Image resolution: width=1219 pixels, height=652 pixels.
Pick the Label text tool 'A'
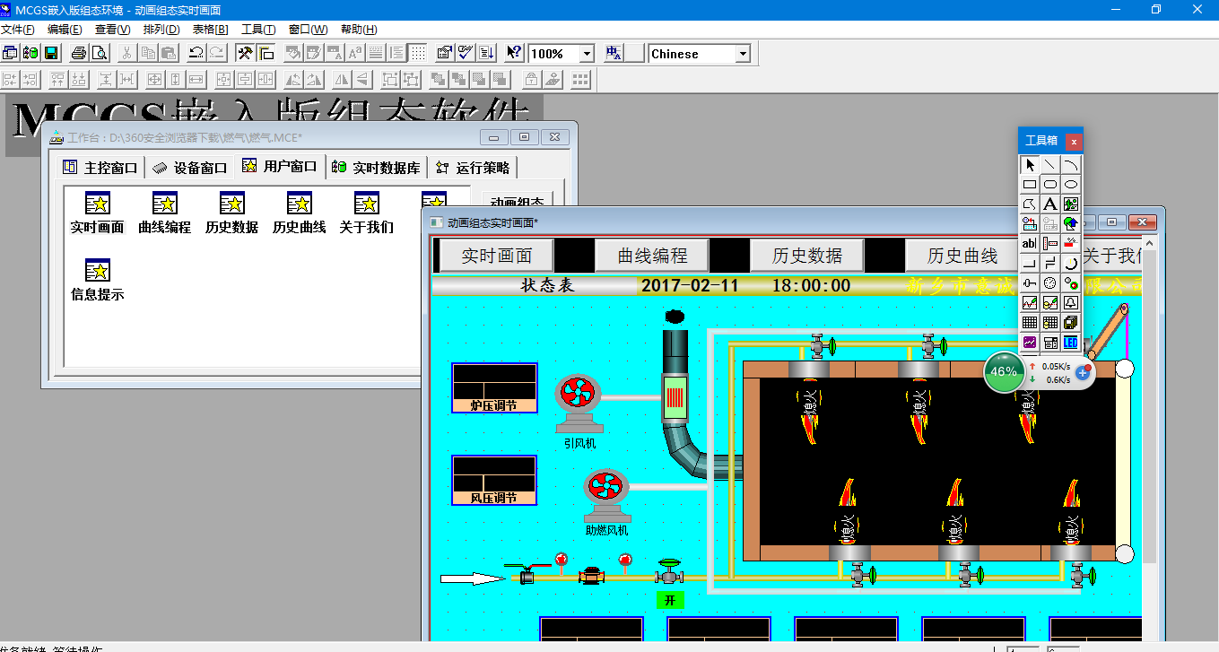pyautogui.click(x=1050, y=204)
